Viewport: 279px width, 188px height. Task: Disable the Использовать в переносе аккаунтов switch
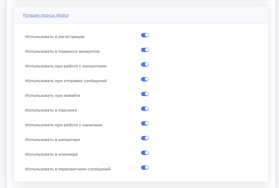tap(145, 50)
